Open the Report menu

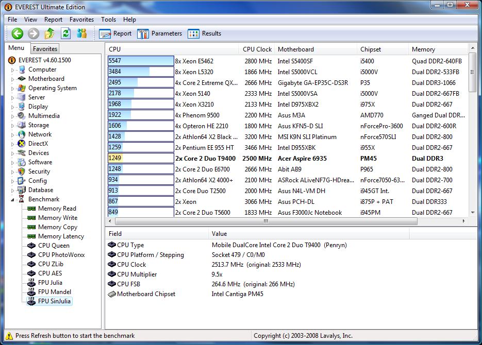click(x=53, y=20)
